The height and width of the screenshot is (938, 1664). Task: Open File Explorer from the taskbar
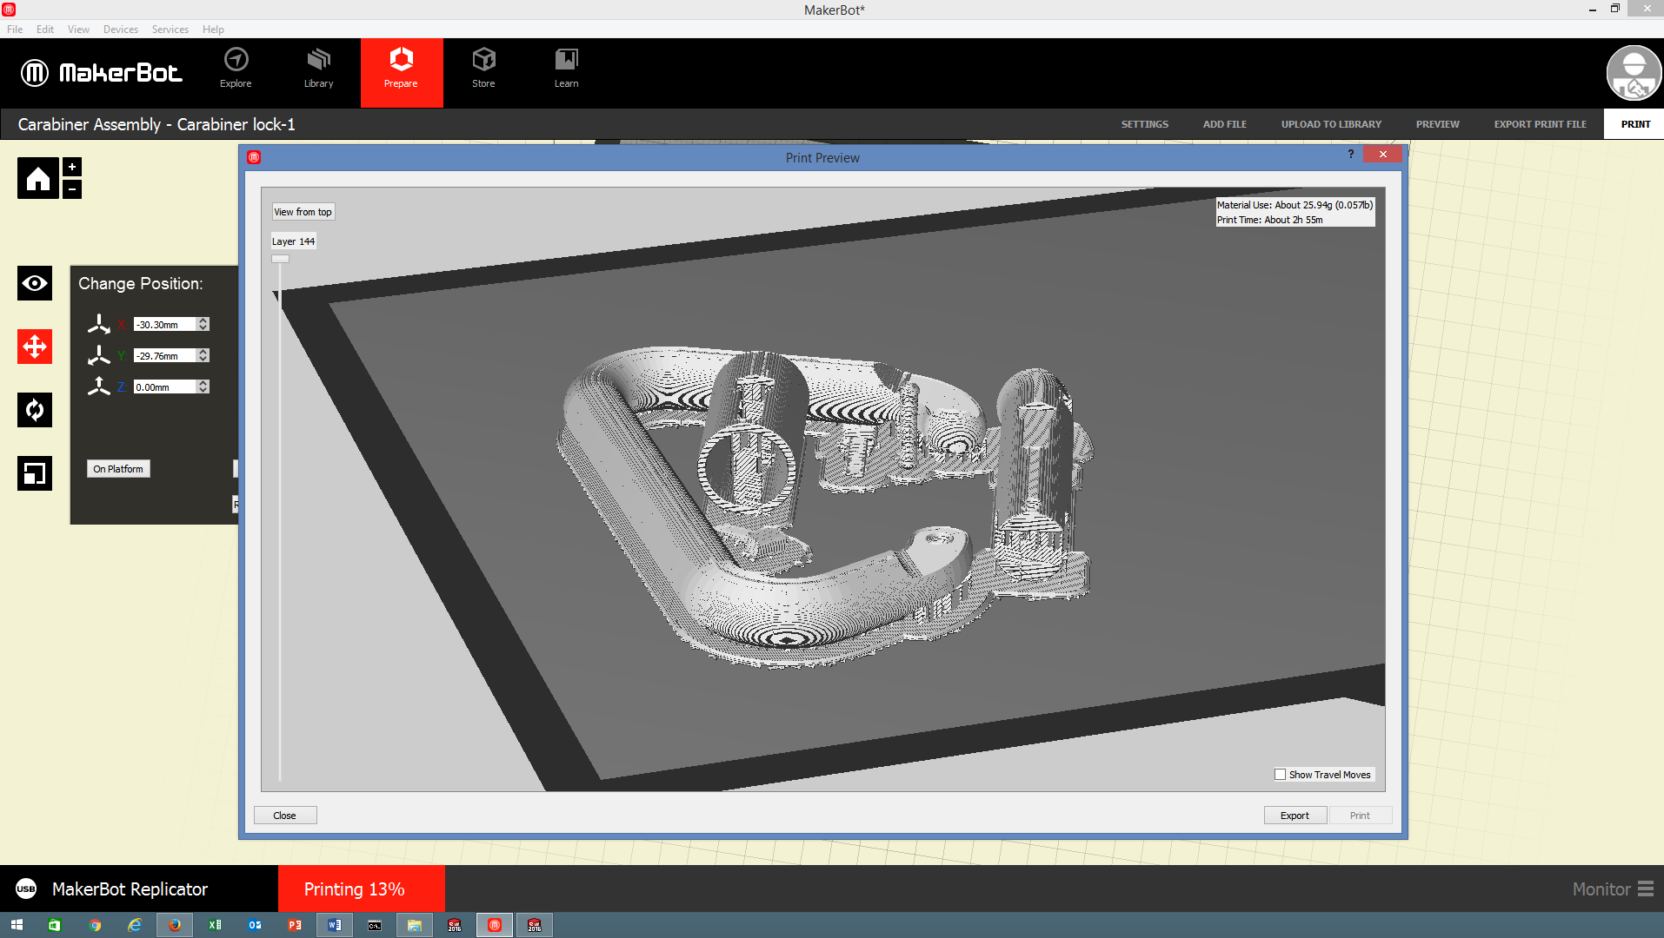point(415,925)
